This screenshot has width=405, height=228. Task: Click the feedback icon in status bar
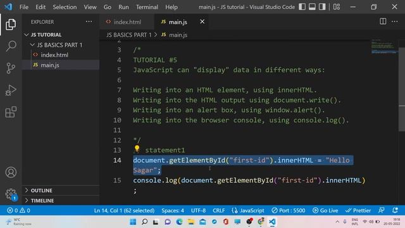(x=381, y=210)
